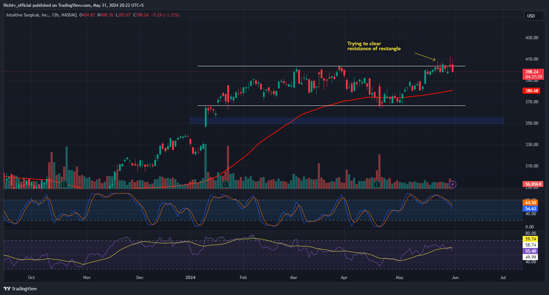
Task: Click the NASDAQ exchange label
Action: (69, 15)
